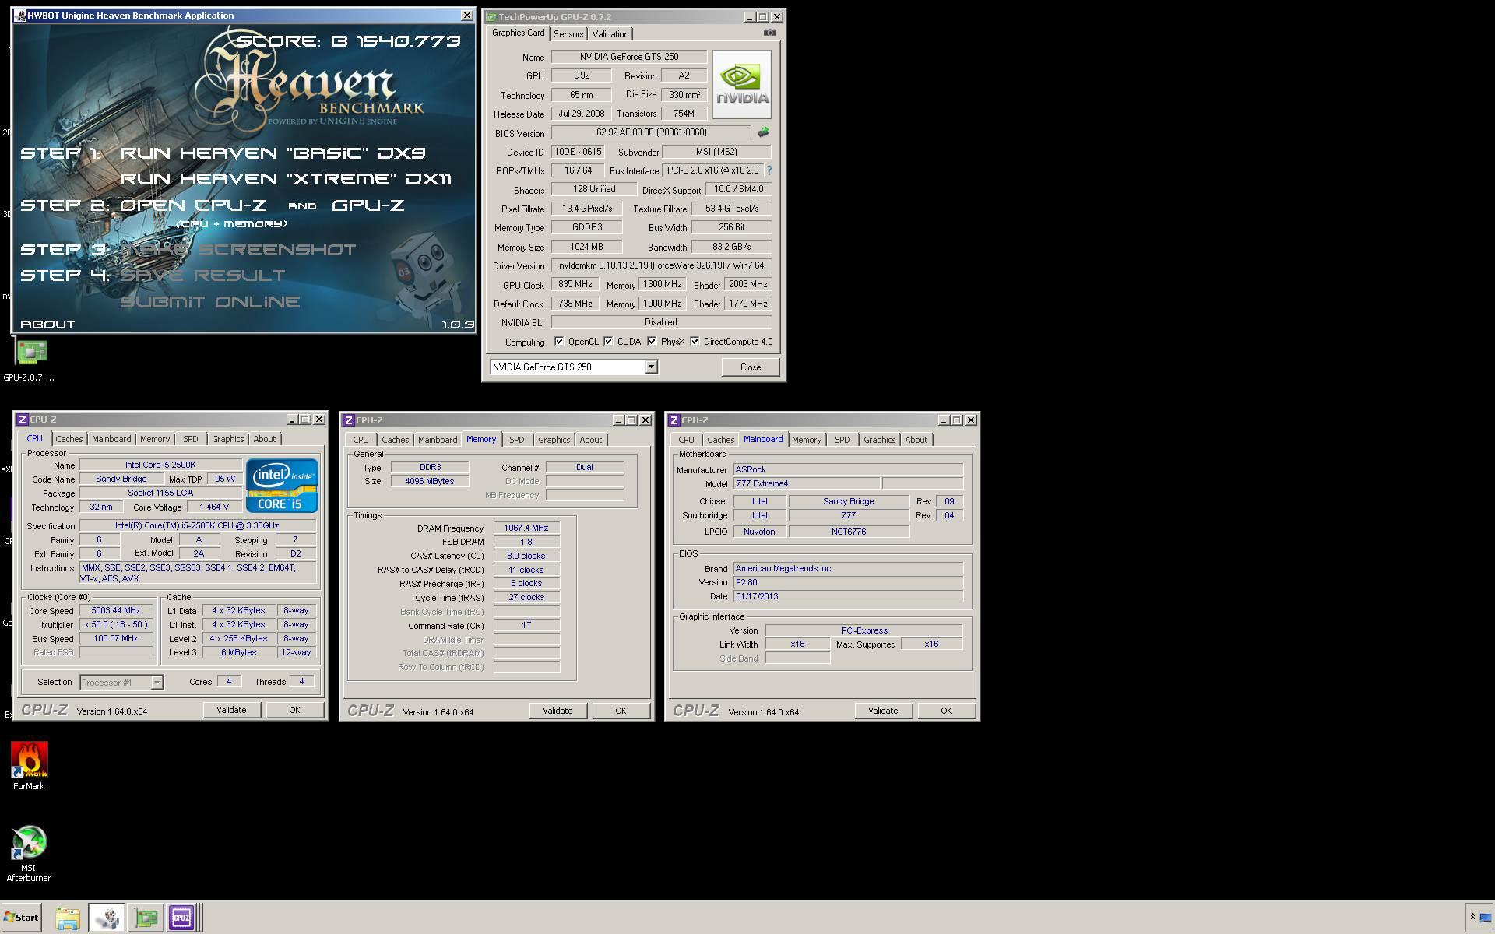This screenshot has width=1495, height=934.
Task: Show hidden system tray icons
Action: [1472, 917]
